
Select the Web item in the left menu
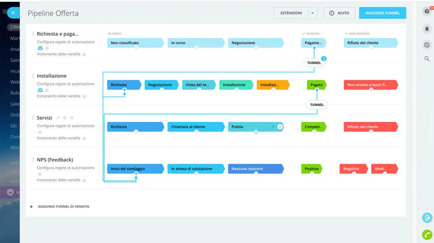tap(15, 82)
